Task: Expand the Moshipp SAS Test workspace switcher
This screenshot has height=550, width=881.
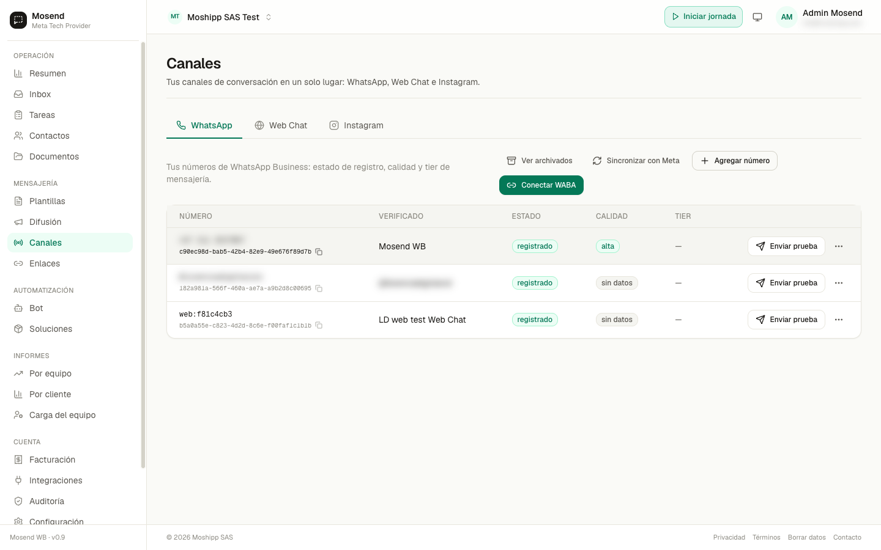Action: coord(220,17)
